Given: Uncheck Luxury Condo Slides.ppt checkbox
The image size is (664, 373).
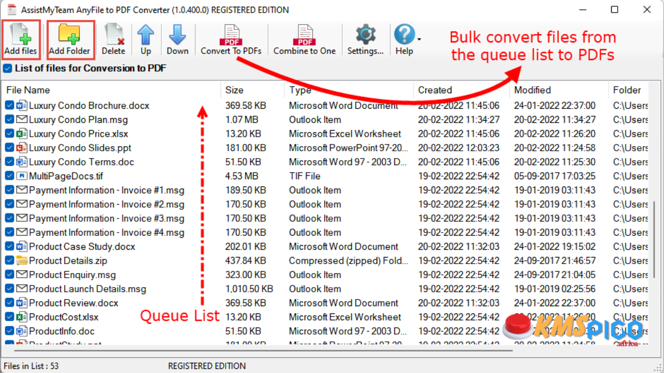Looking at the screenshot, I should pyautogui.click(x=9, y=148).
